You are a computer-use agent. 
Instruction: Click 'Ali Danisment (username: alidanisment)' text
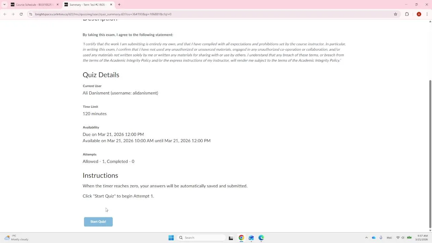(120, 93)
